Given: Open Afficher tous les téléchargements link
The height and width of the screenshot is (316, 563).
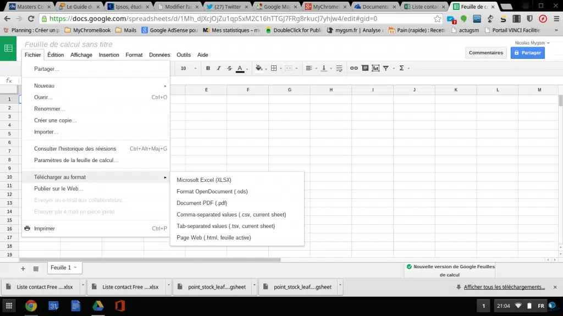Looking at the screenshot, I should point(504,287).
